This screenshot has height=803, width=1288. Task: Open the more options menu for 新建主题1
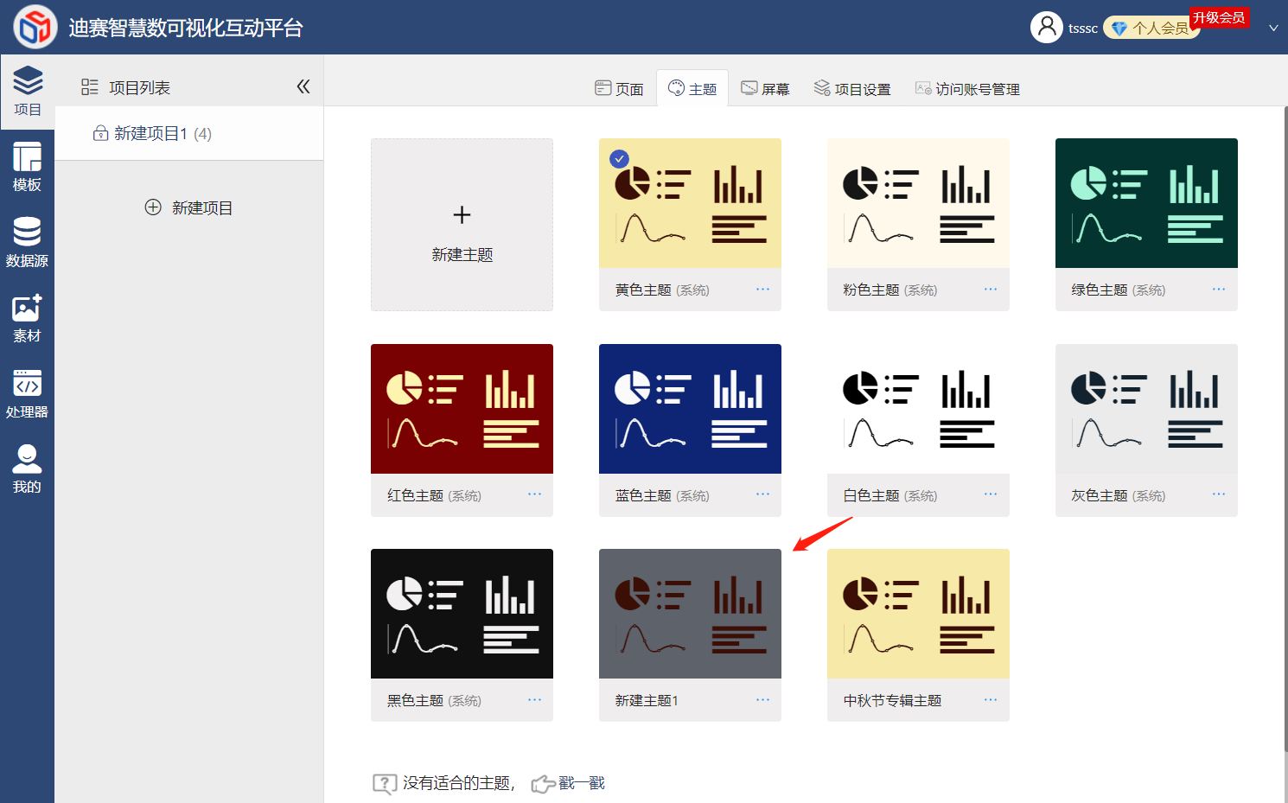[x=762, y=700]
